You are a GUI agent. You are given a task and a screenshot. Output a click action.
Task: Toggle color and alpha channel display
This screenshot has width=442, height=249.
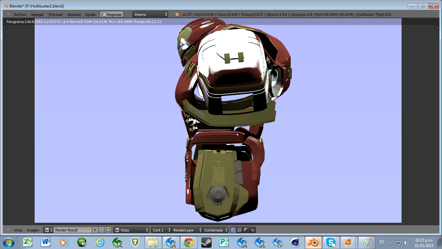(x=233, y=230)
